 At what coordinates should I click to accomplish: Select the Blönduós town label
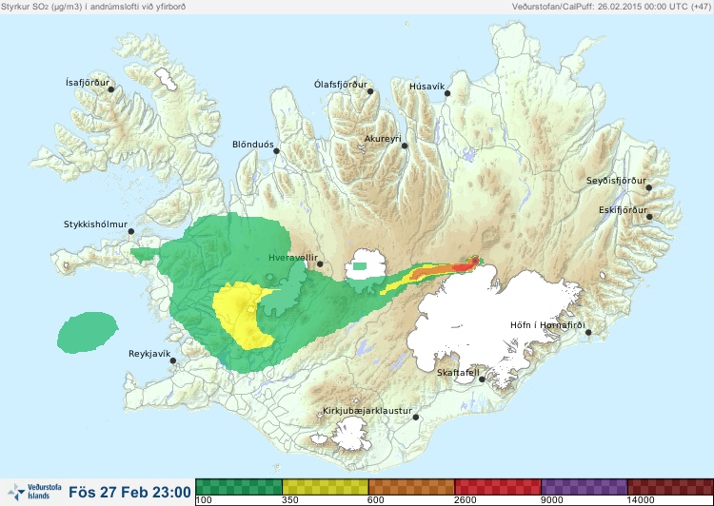(253, 145)
